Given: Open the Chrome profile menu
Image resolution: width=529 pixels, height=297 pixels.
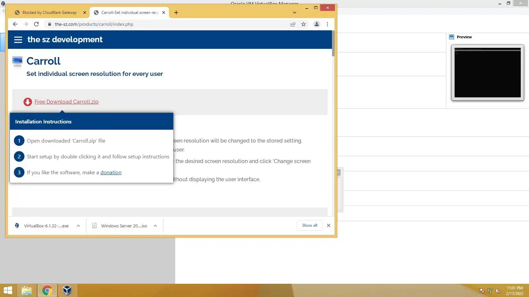Looking at the screenshot, I should click(x=317, y=24).
